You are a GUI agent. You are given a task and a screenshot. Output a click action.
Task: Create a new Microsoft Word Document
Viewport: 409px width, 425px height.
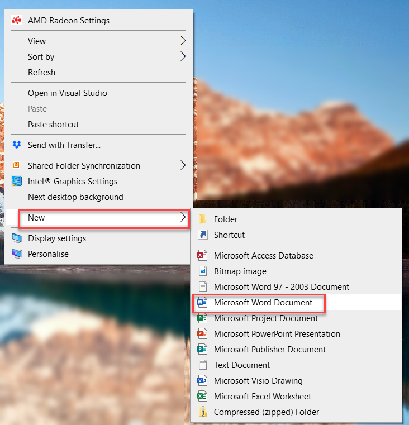[296, 303]
